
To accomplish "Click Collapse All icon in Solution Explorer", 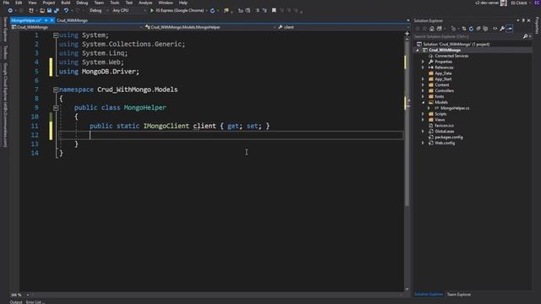I will click(x=478, y=29).
